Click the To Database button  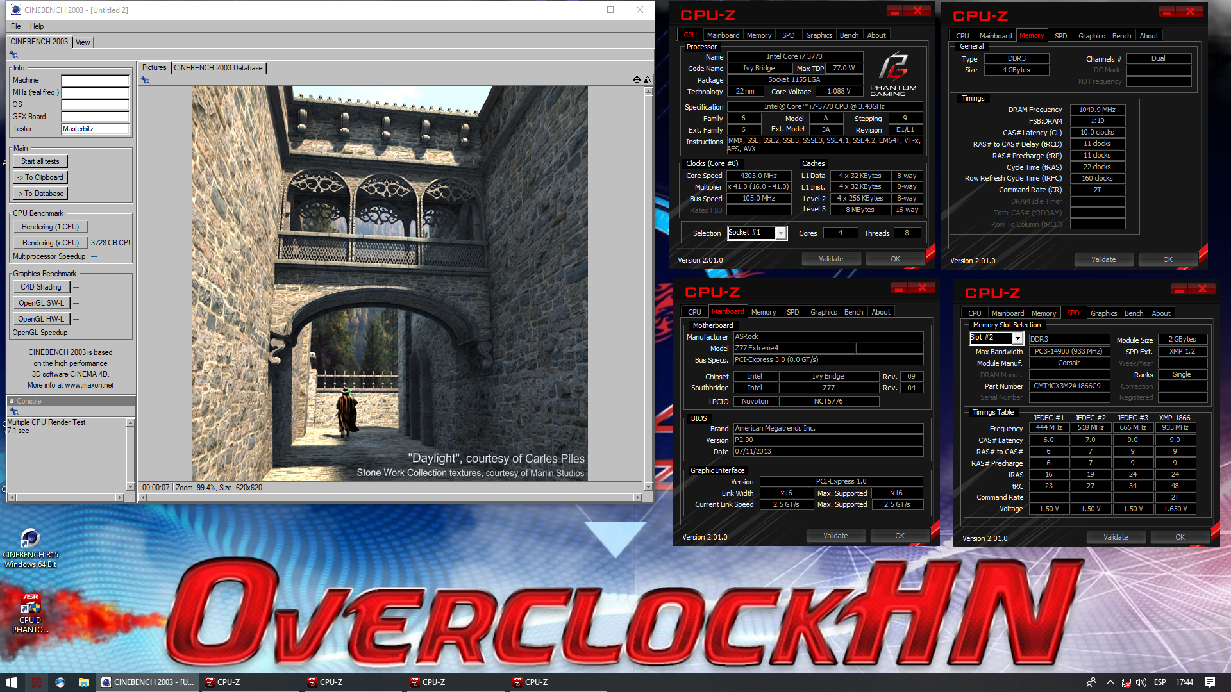point(40,194)
